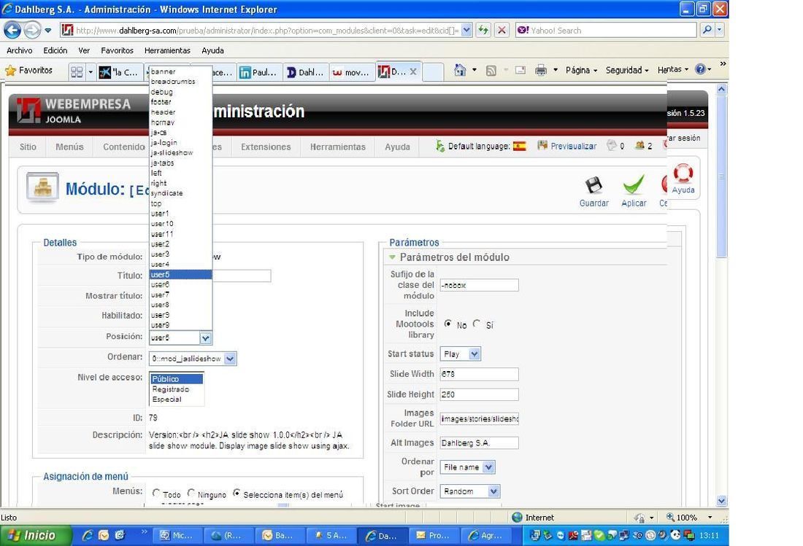Open the Ordenar por File name dropdown

(x=467, y=467)
